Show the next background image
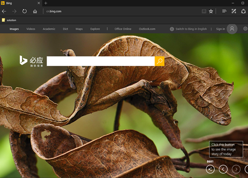This screenshot has width=248, height=178. [236, 169]
